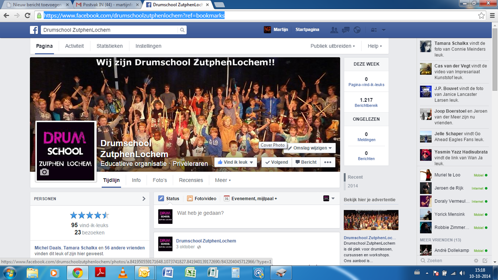Viewport: 498px width, 280px height.
Task: Open the Windows Start menu
Action: click(10, 273)
